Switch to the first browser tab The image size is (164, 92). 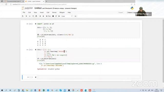coord(14,1)
